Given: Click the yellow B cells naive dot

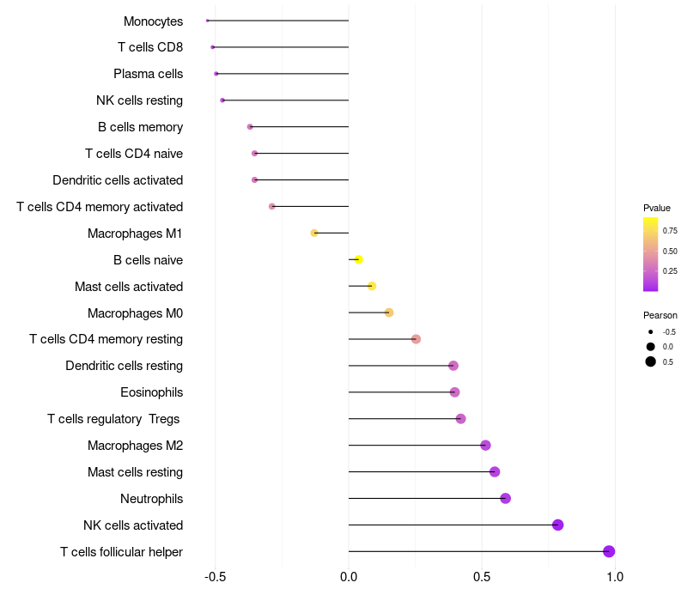Looking at the screenshot, I should [358, 259].
